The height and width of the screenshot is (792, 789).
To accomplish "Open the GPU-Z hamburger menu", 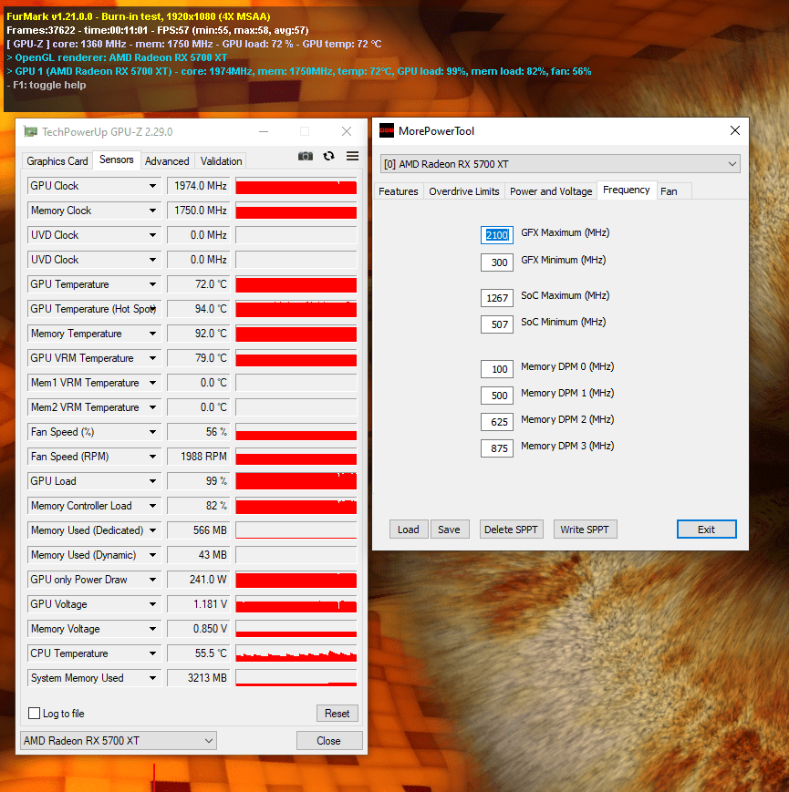I will [353, 156].
